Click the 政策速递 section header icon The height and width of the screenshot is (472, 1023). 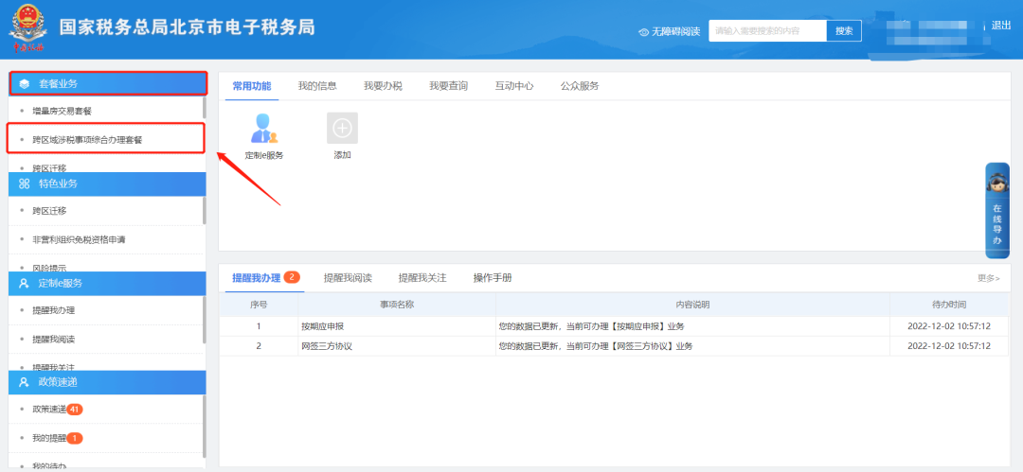pyautogui.click(x=25, y=382)
